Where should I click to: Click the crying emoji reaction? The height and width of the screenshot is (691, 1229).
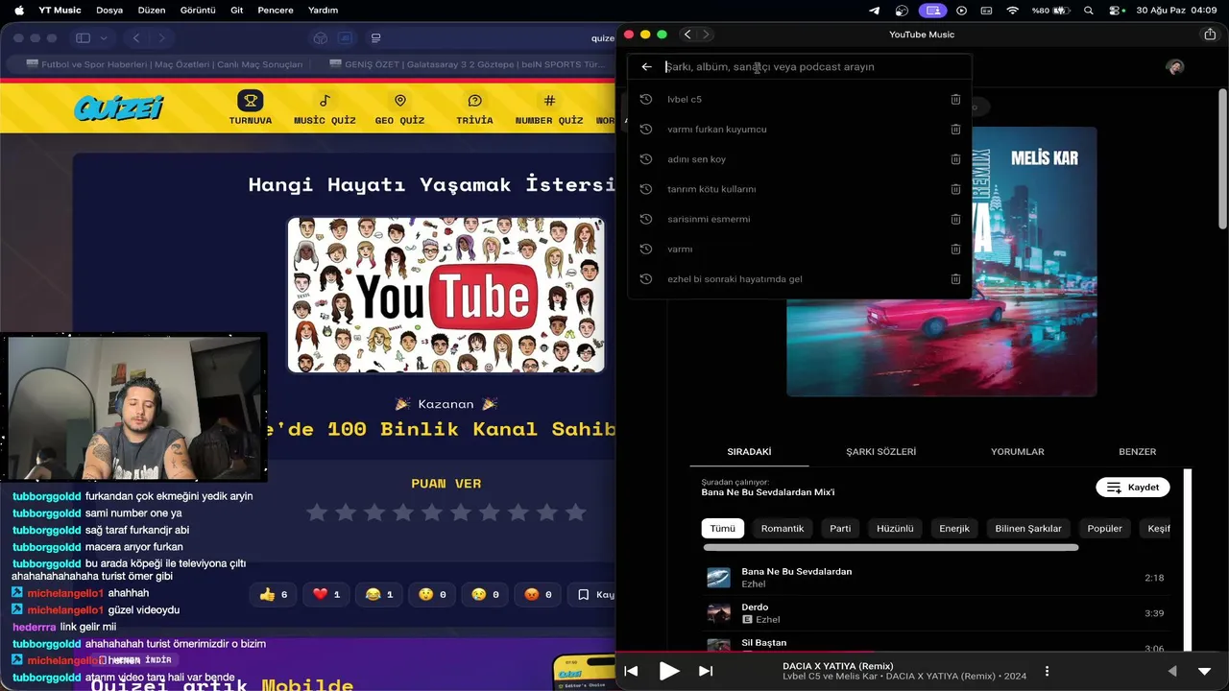485,595
